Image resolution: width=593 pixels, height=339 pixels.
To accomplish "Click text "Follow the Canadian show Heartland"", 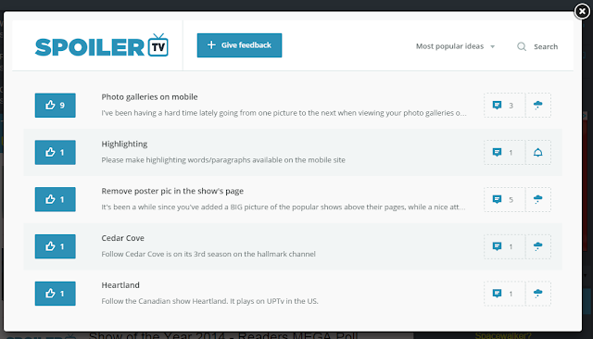I will point(210,301).
